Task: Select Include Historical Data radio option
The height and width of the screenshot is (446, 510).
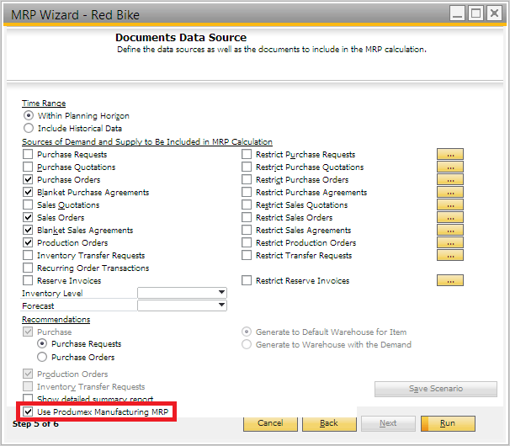Action: [x=29, y=129]
